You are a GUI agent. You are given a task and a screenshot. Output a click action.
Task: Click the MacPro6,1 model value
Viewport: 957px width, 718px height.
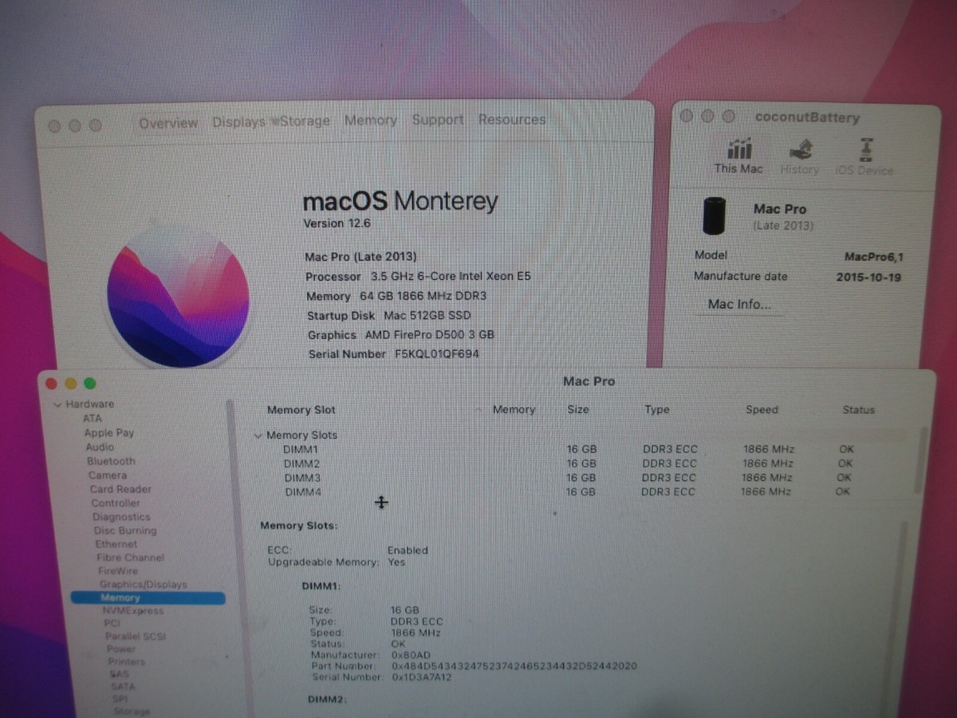click(874, 257)
